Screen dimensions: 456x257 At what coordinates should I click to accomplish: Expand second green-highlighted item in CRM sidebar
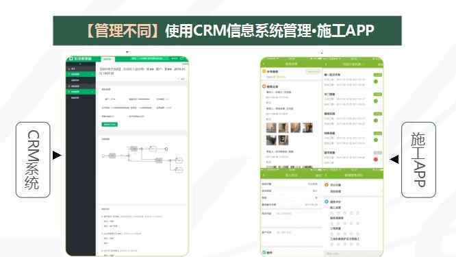coord(81,92)
